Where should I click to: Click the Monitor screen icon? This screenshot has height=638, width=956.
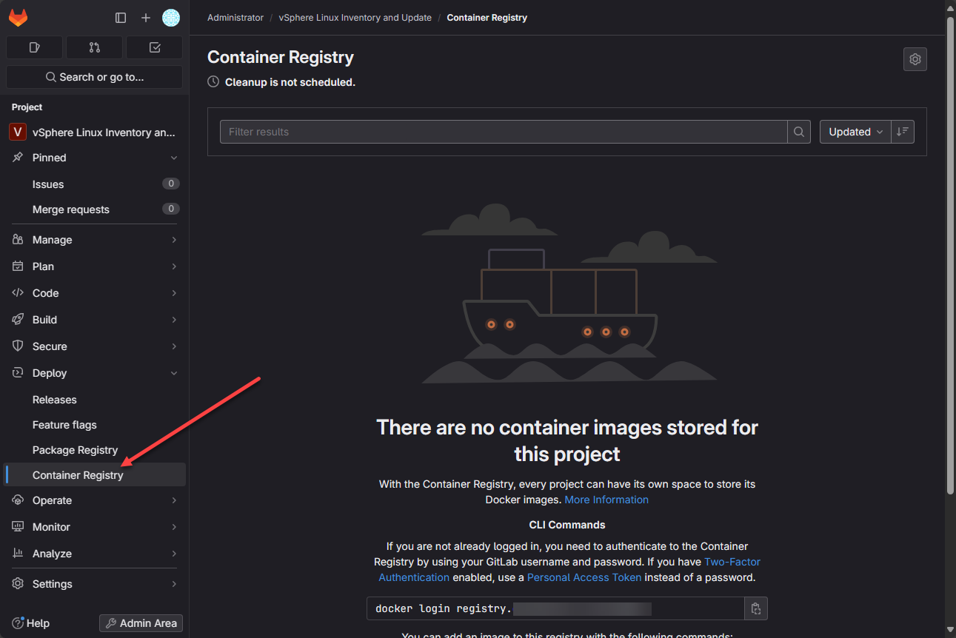coord(18,527)
